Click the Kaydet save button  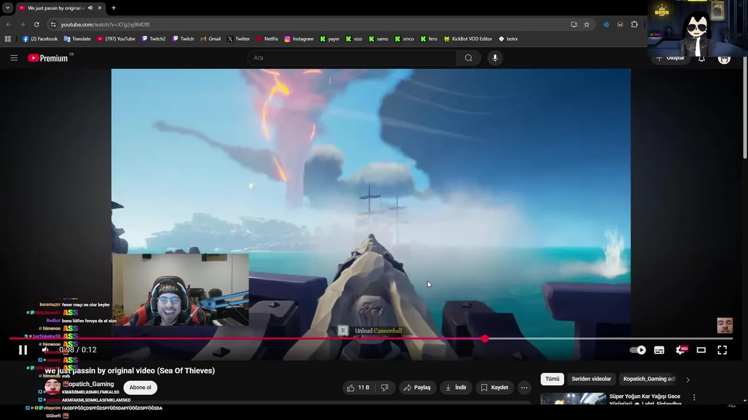(x=494, y=387)
